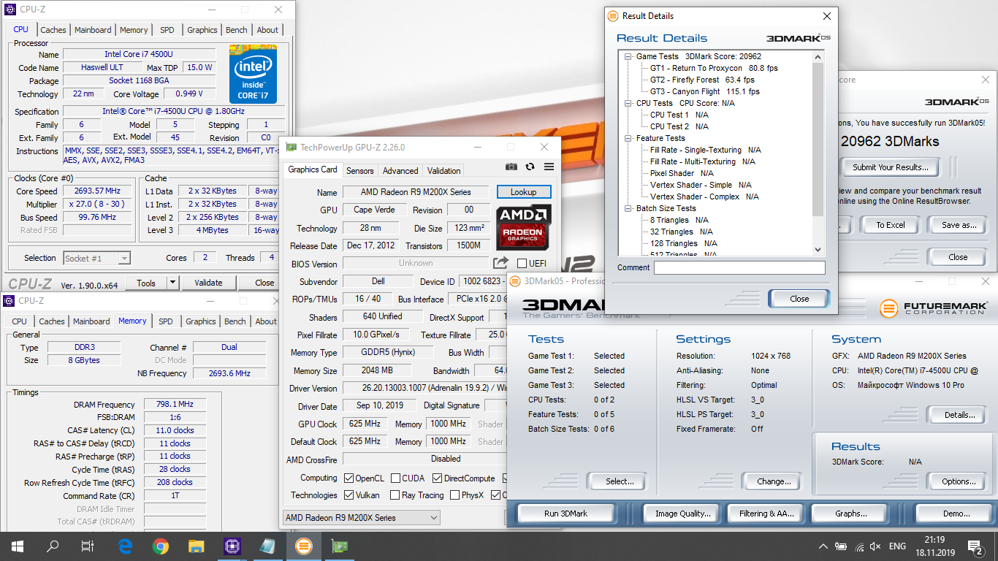Click the Wi-Fi network tray icon
998x561 pixels.
click(x=859, y=546)
